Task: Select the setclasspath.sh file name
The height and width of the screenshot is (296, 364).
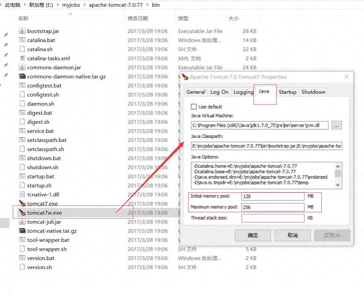Action: pyautogui.click(x=45, y=149)
